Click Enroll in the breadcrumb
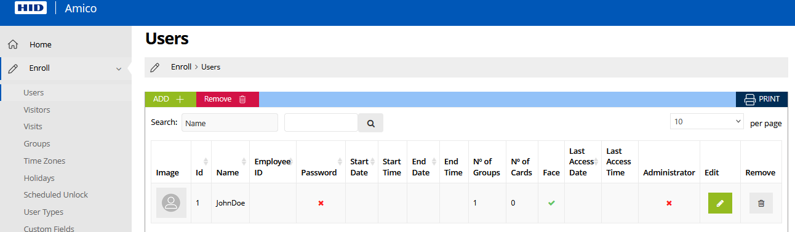 coord(181,66)
